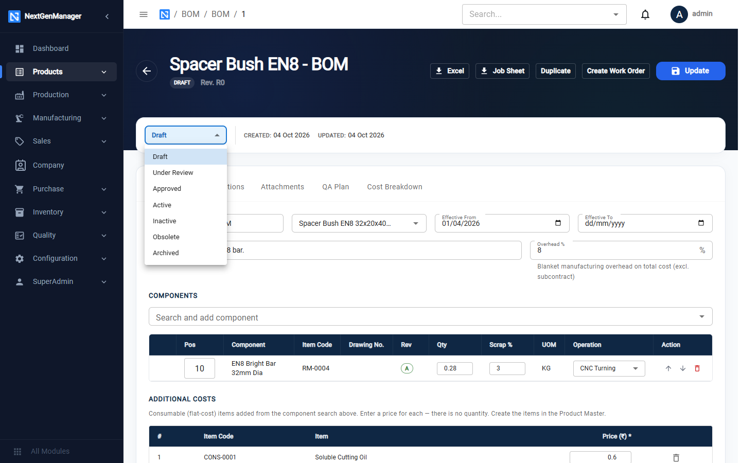Go back with the arrow button
Screen dimensions: 741x463
[x=147, y=71]
